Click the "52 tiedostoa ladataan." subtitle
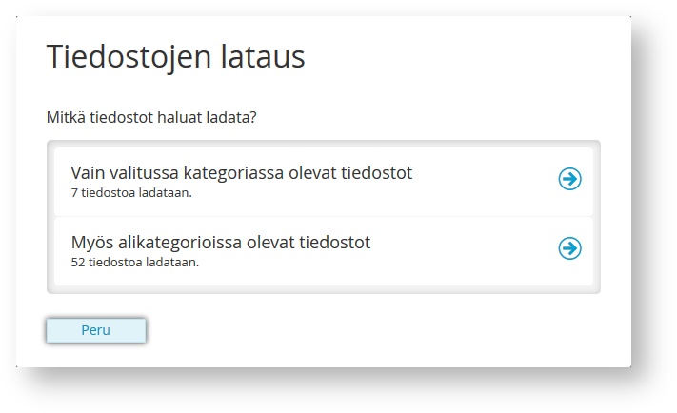The image size is (677, 413). click(134, 262)
